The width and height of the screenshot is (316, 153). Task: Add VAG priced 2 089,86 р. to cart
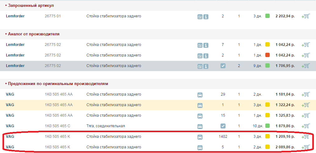click(x=305, y=147)
